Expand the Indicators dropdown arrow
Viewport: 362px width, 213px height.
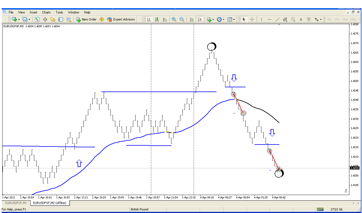(213, 19)
